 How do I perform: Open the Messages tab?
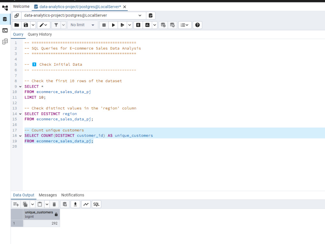click(48, 195)
